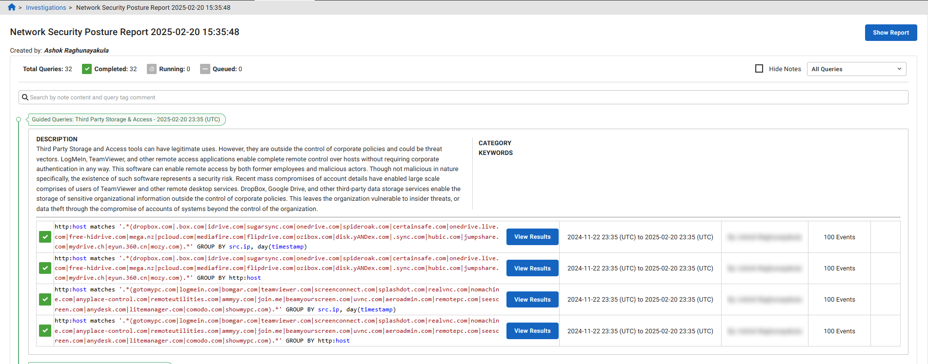Click green checkmark on first query row

(x=45, y=237)
